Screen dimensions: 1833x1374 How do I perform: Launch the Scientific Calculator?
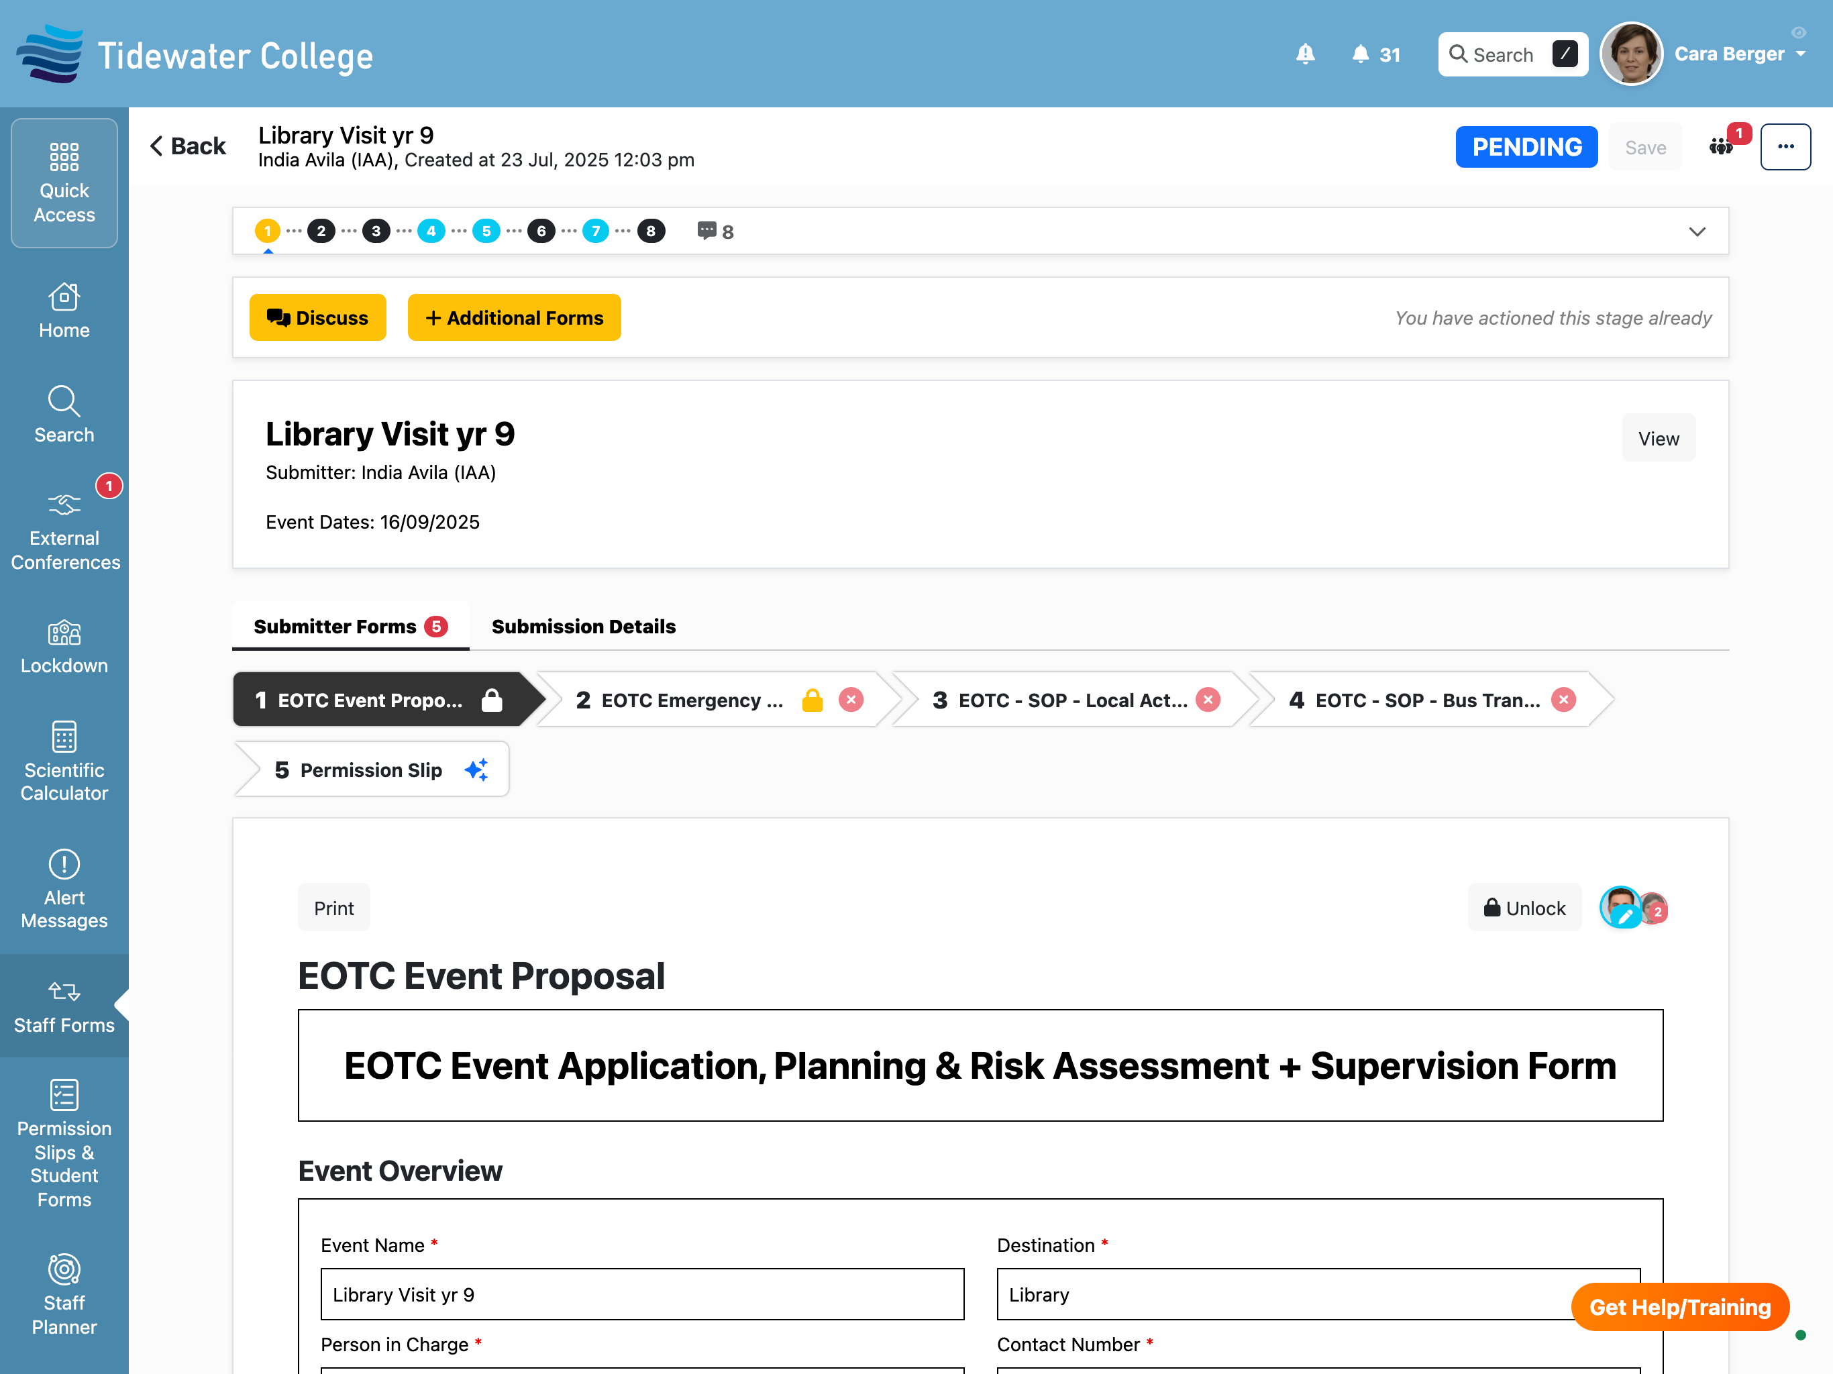(64, 761)
